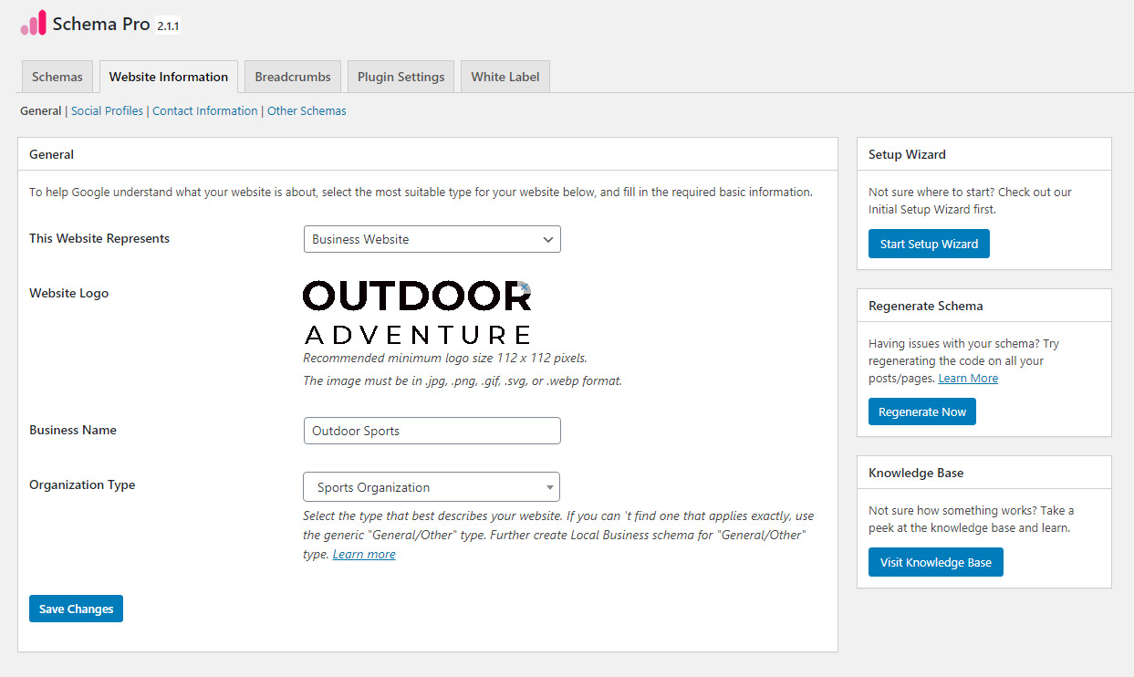Open the Social Profiles section

point(107,109)
